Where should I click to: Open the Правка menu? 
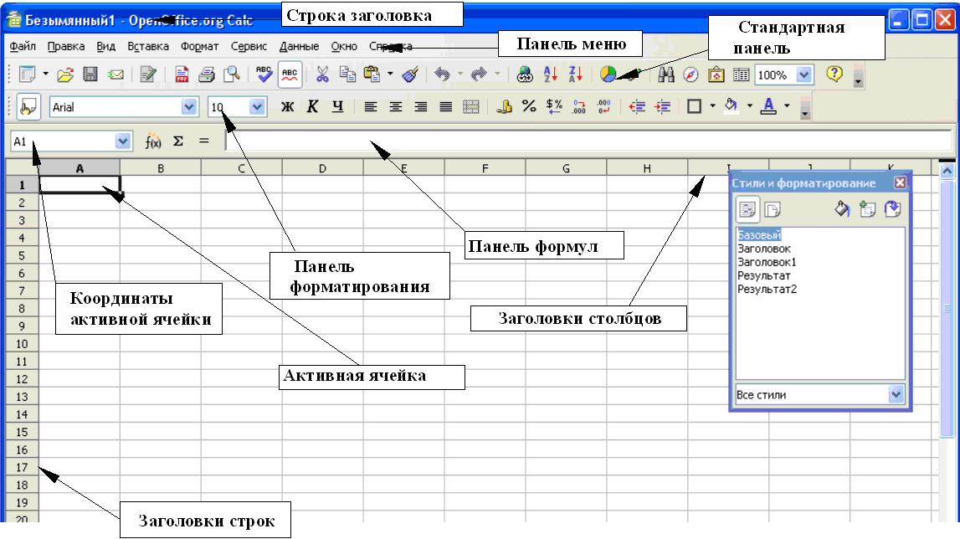[66, 46]
